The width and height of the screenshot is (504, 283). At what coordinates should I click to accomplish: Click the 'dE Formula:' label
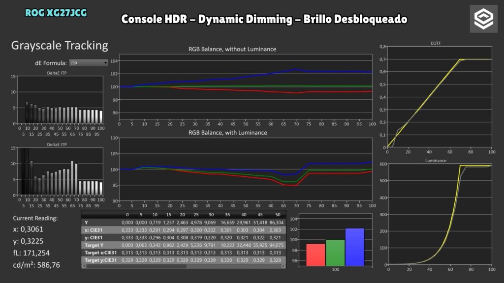tap(51, 63)
